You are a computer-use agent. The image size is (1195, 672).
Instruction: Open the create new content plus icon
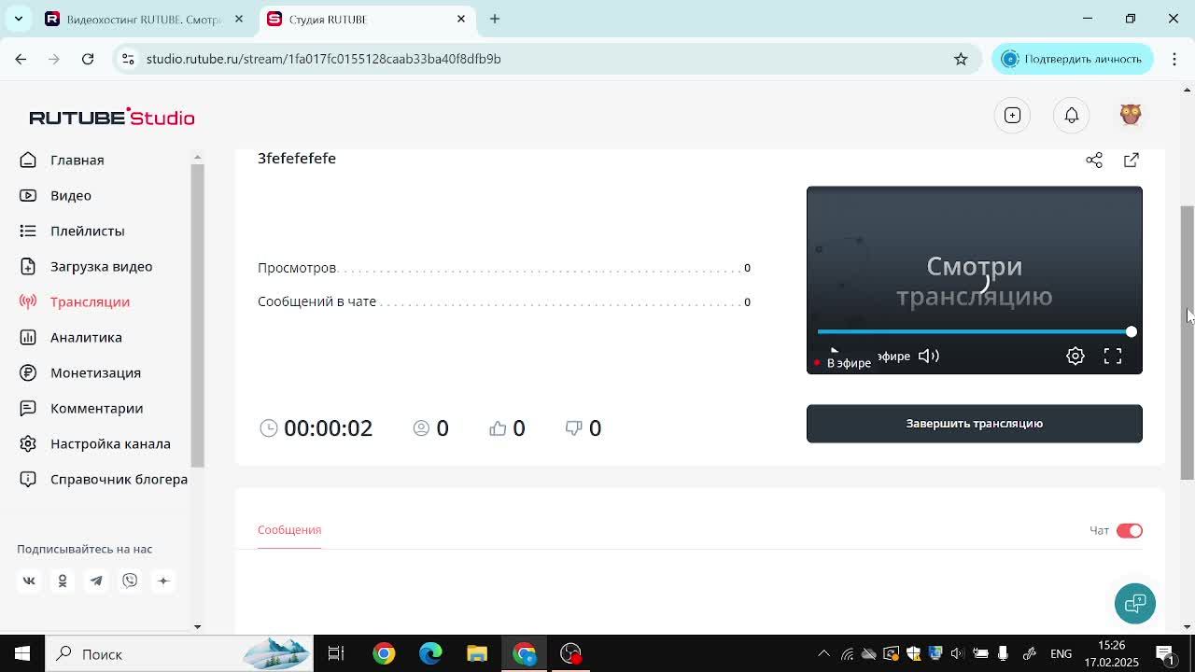click(x=1012, y=115)
